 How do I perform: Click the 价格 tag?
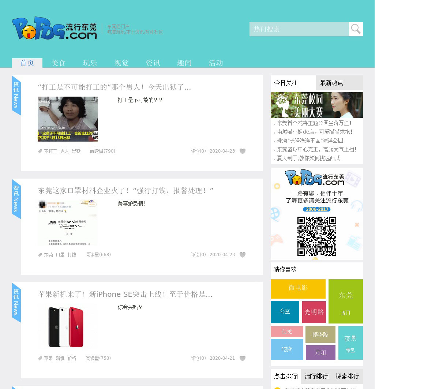point(72,358)
